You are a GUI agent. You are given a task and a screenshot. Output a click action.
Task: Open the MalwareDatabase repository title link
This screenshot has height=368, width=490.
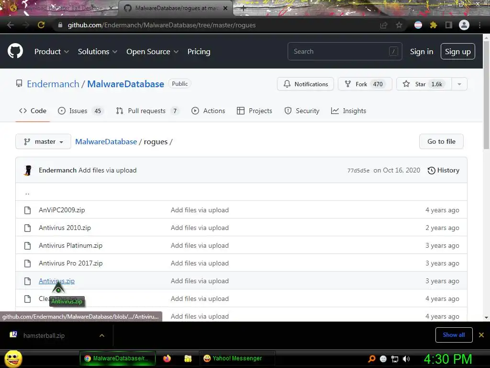(126, 84)
